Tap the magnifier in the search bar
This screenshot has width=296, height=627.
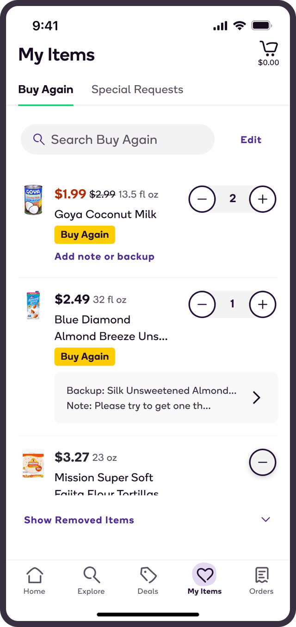tap(38, 139)
